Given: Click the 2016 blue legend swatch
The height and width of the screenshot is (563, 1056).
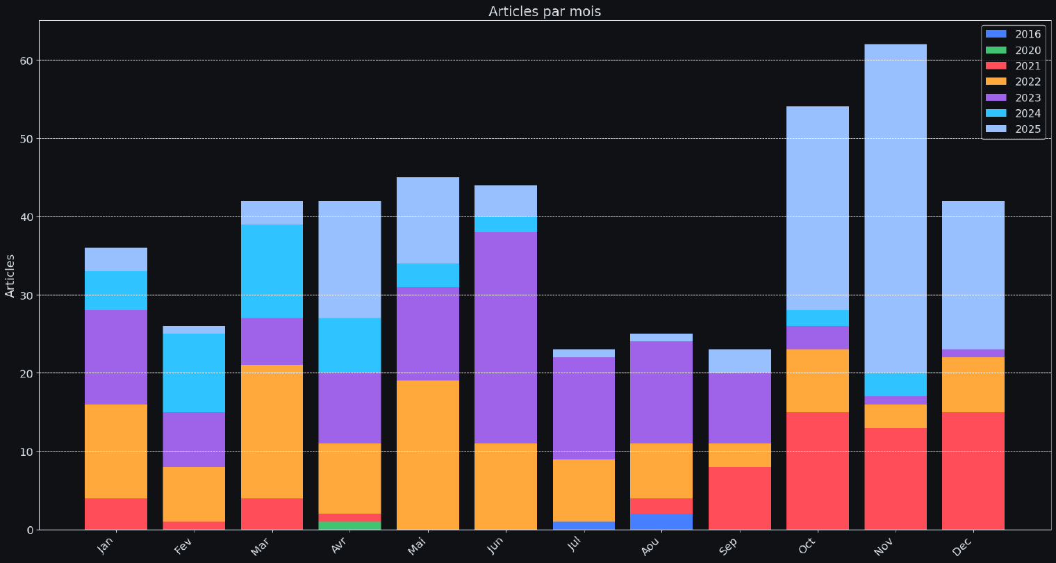Looking at the screenshot, I should point(996,34).
